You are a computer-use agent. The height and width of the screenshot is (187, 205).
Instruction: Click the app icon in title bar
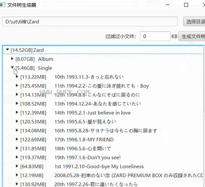[x=3, y=5]
